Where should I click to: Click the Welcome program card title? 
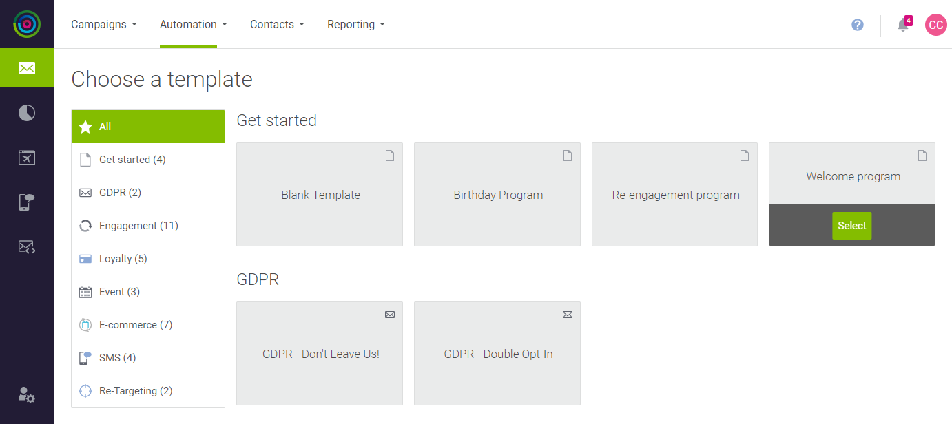pyautogui.click(x=853, y=176)
